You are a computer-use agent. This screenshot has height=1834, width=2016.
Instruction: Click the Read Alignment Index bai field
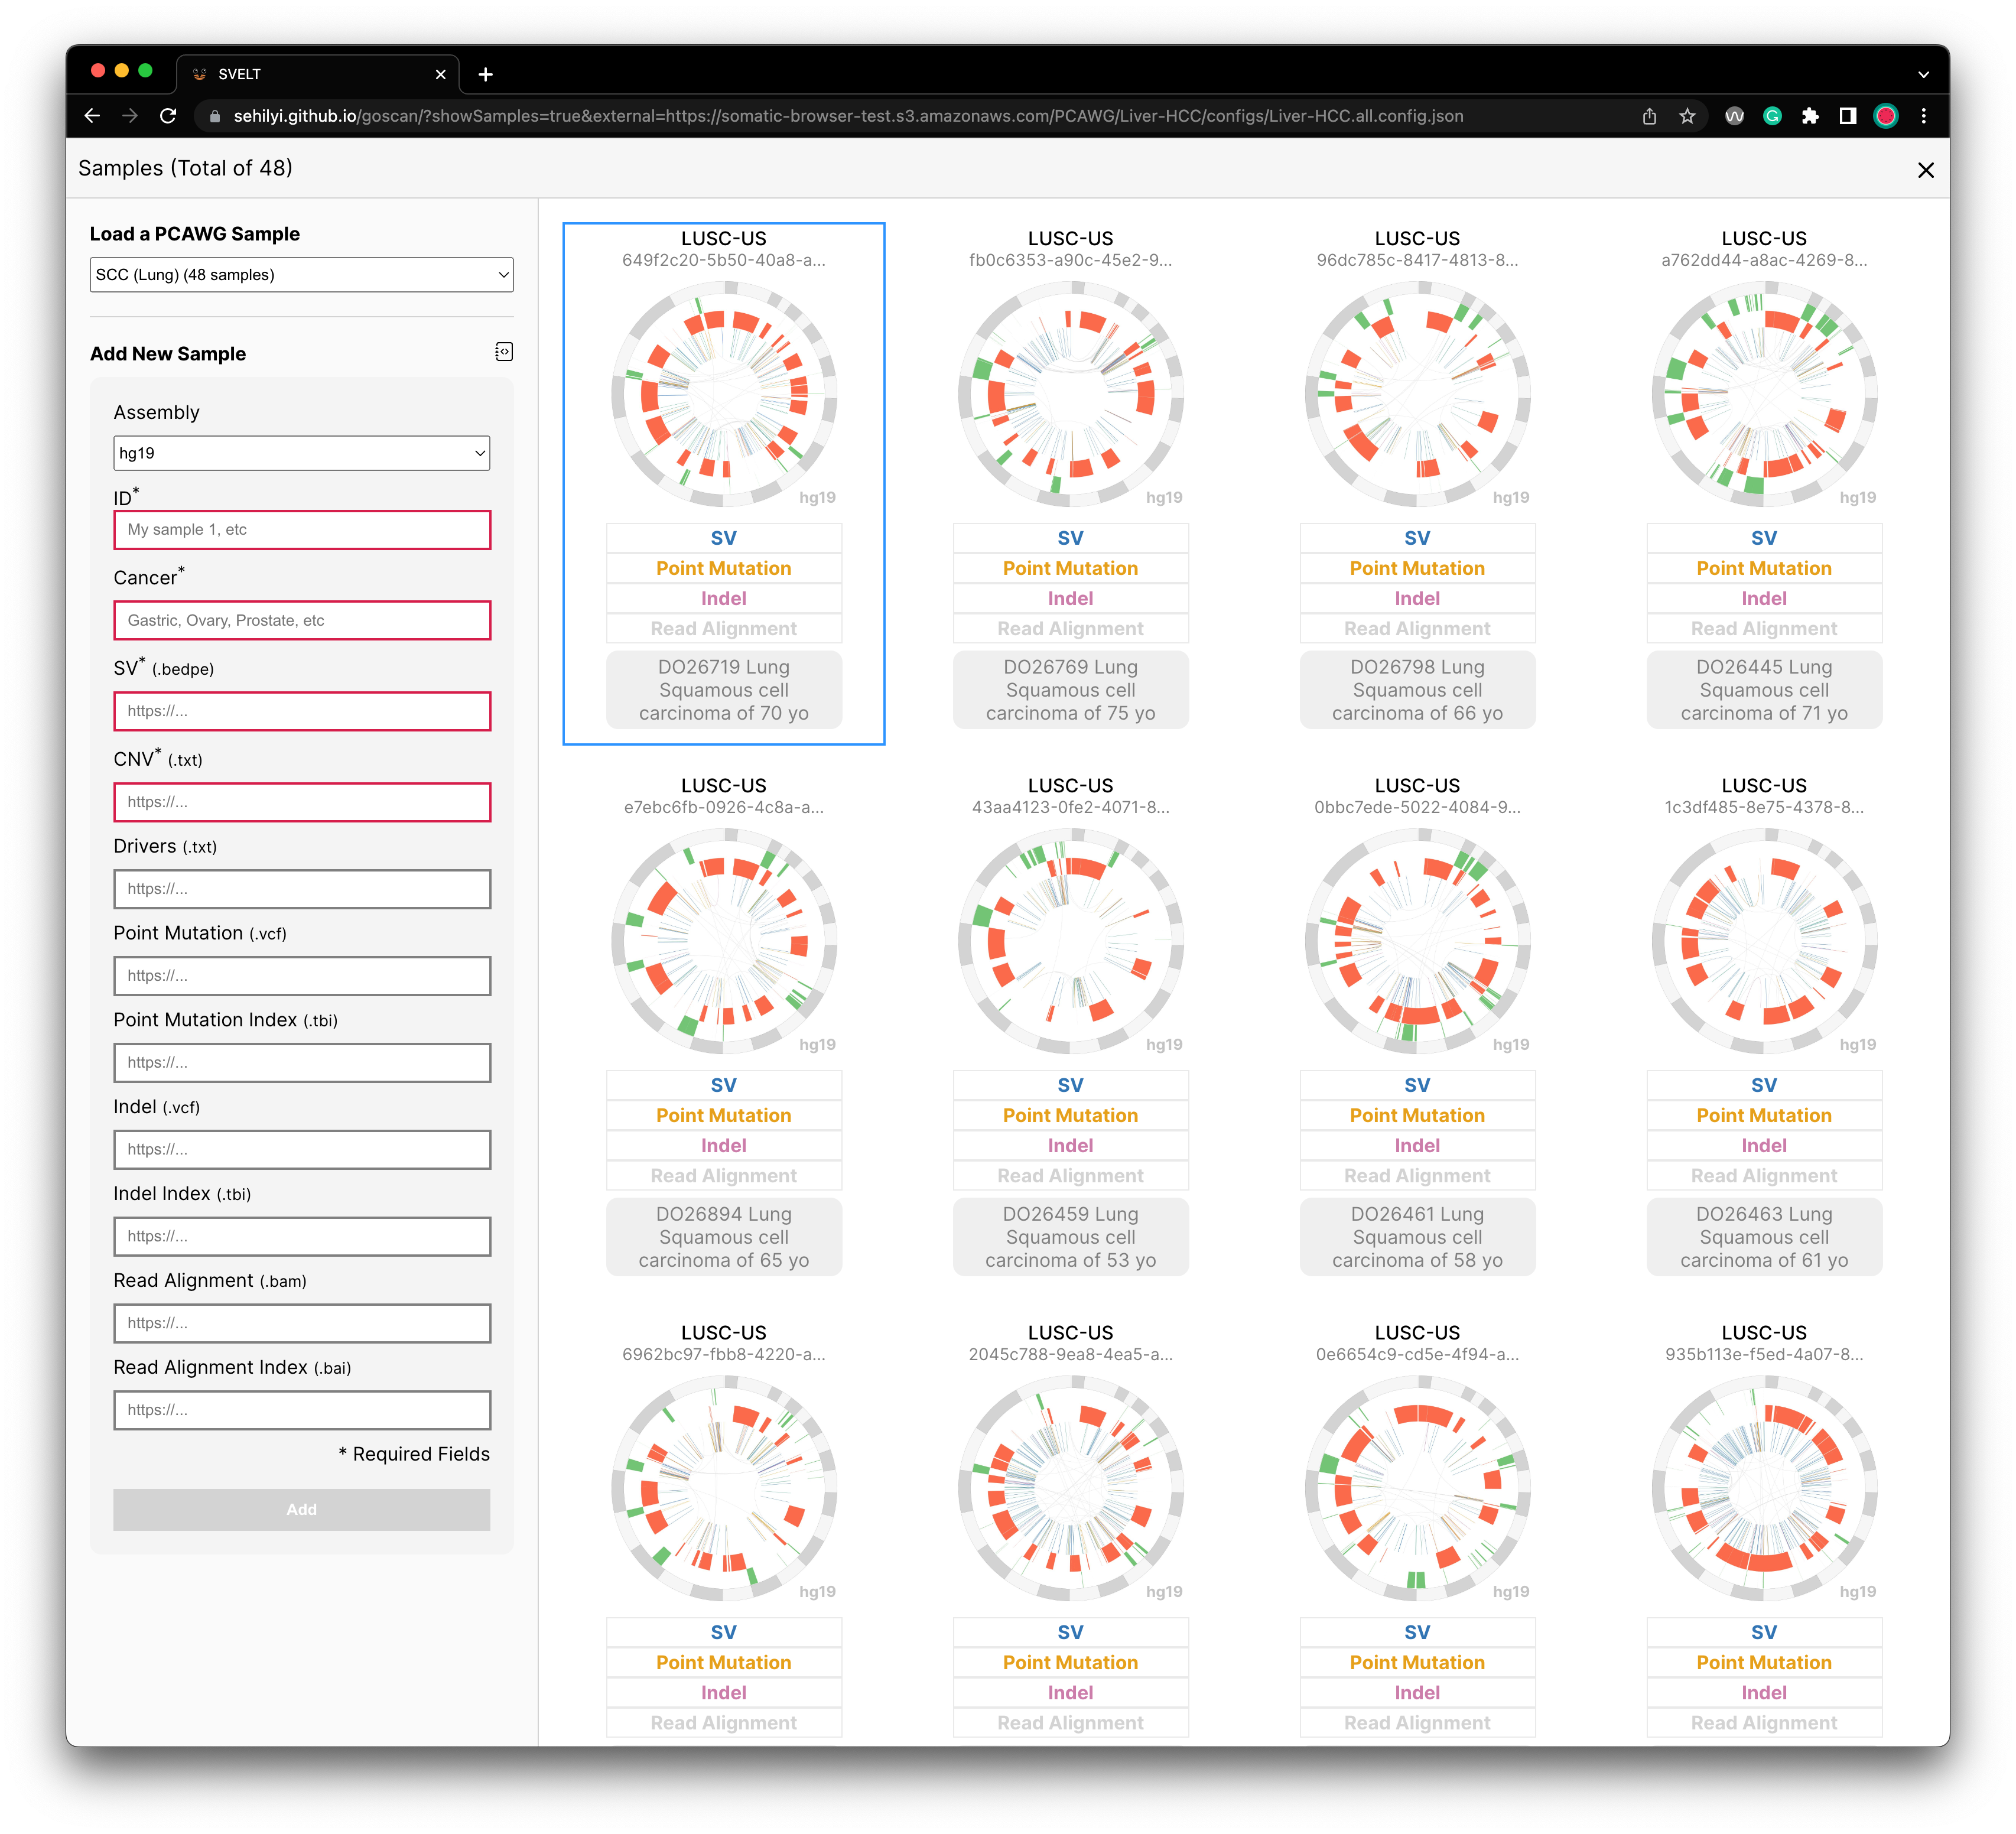click(302, 1410)
